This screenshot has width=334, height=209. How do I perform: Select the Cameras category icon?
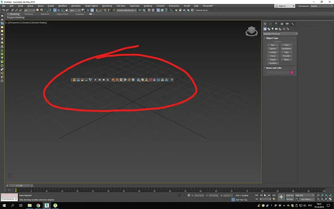276,29
